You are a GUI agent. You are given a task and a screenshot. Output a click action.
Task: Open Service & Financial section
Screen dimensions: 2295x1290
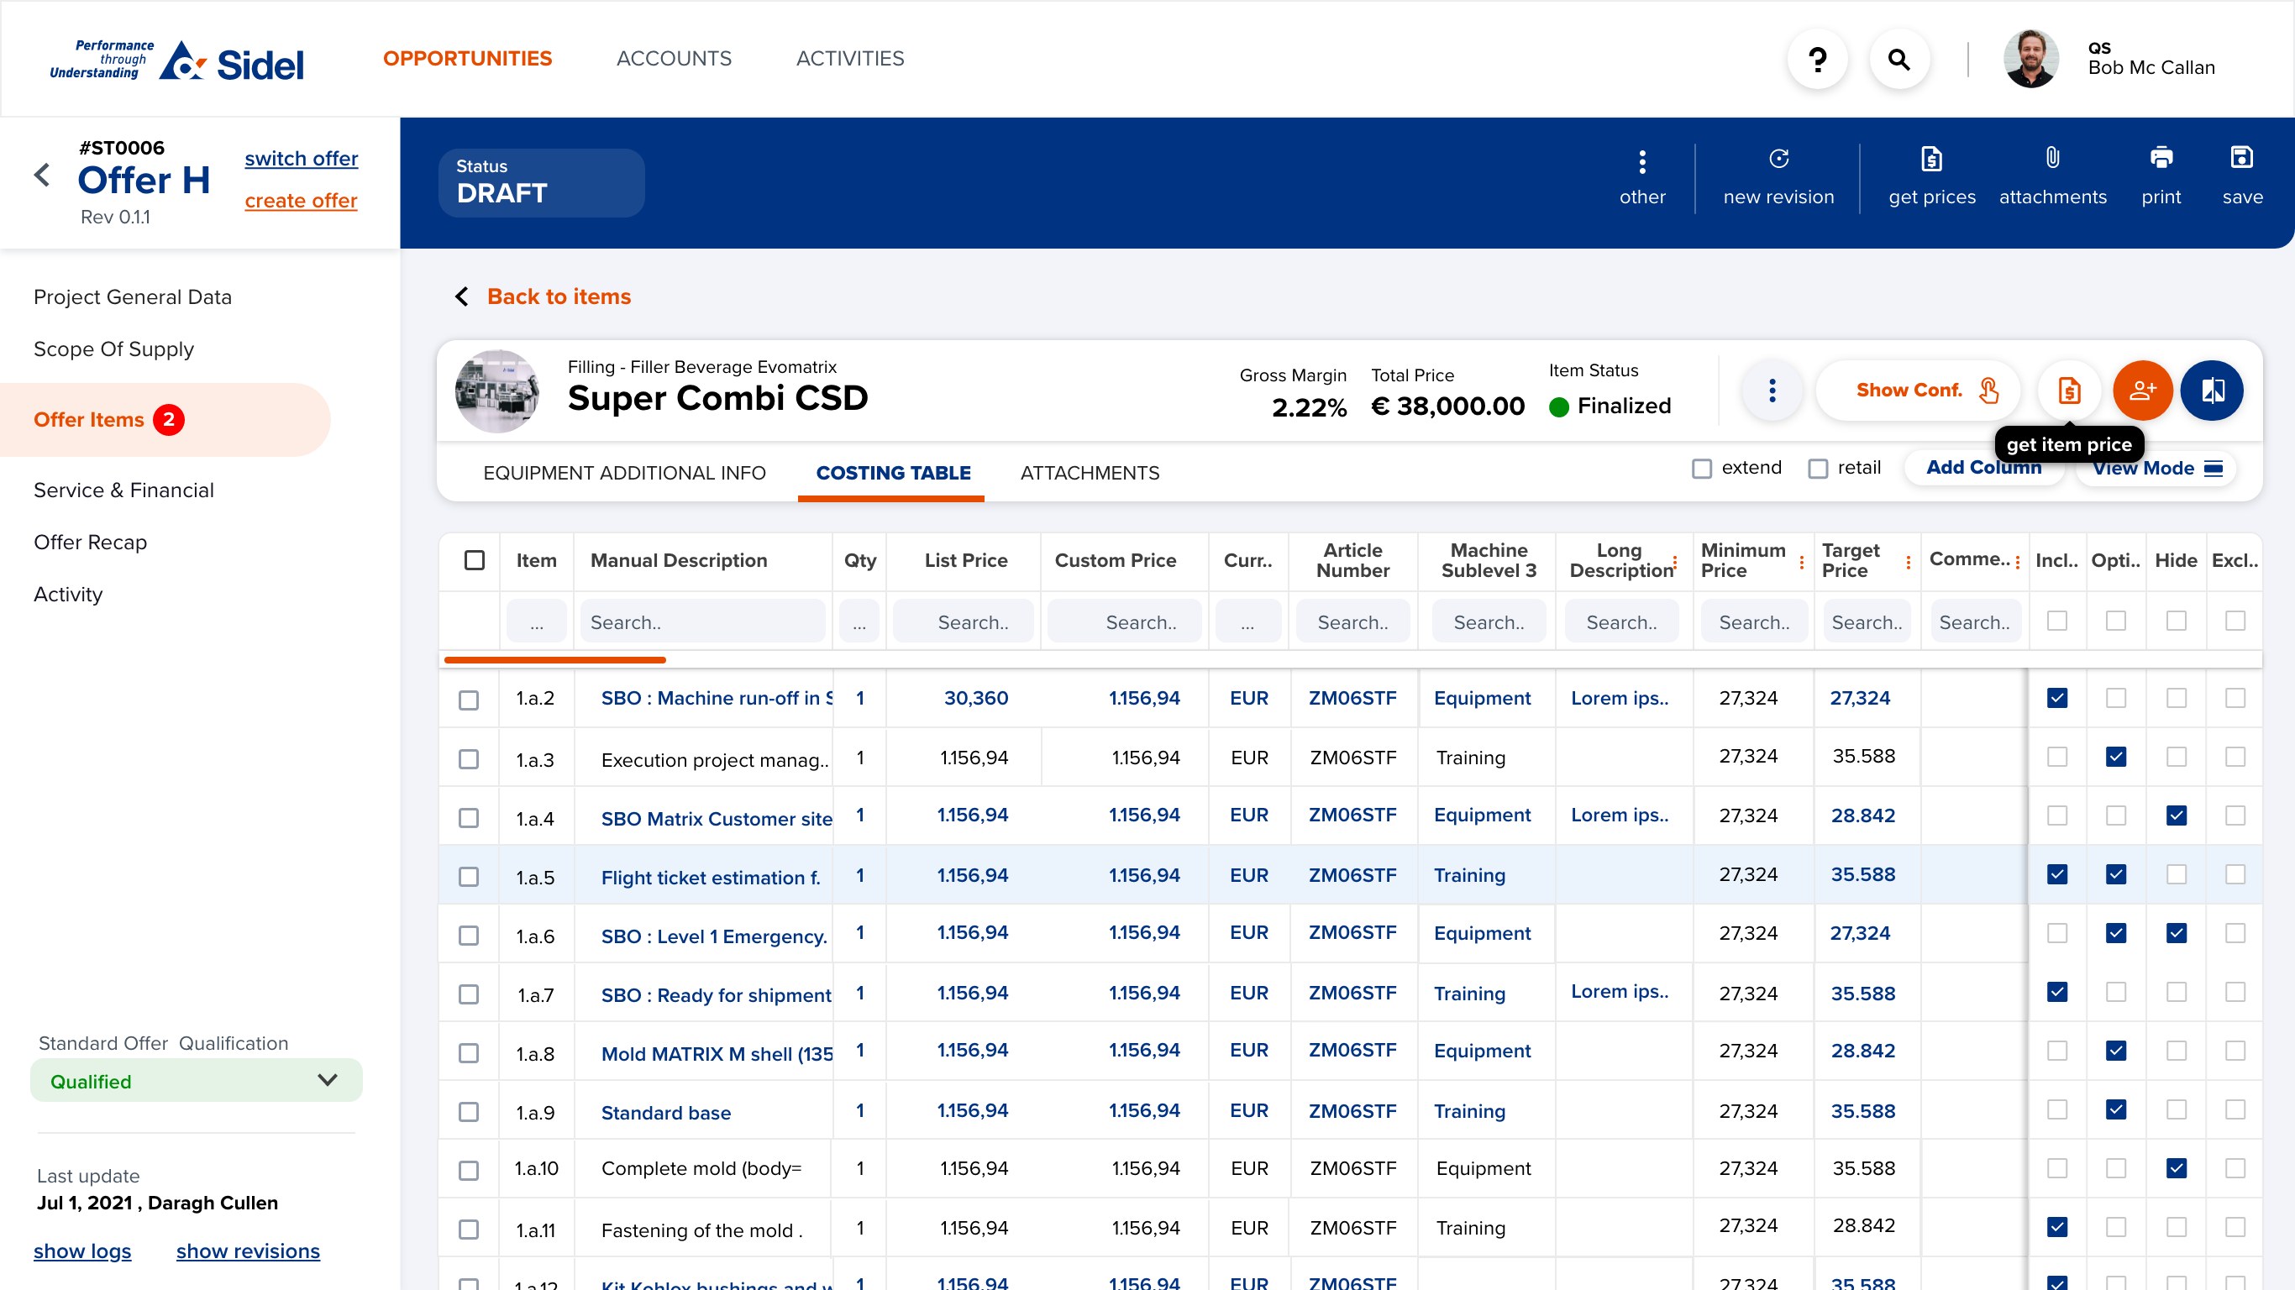point(123,490)
